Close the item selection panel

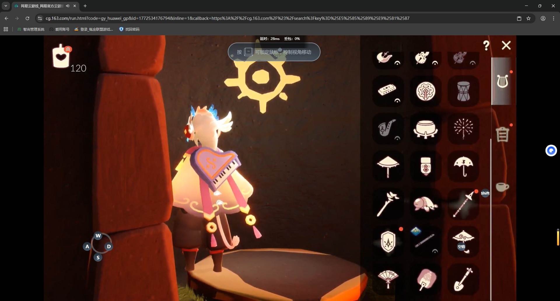click(506, 45)
